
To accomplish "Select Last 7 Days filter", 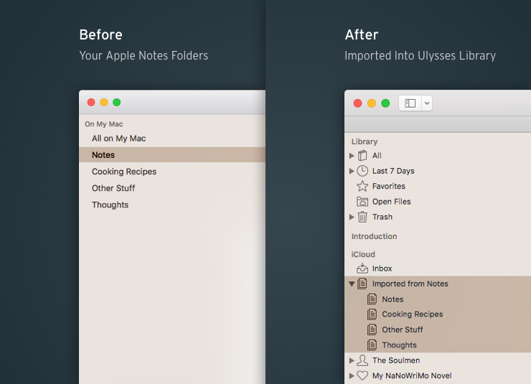I will point(393,171).
